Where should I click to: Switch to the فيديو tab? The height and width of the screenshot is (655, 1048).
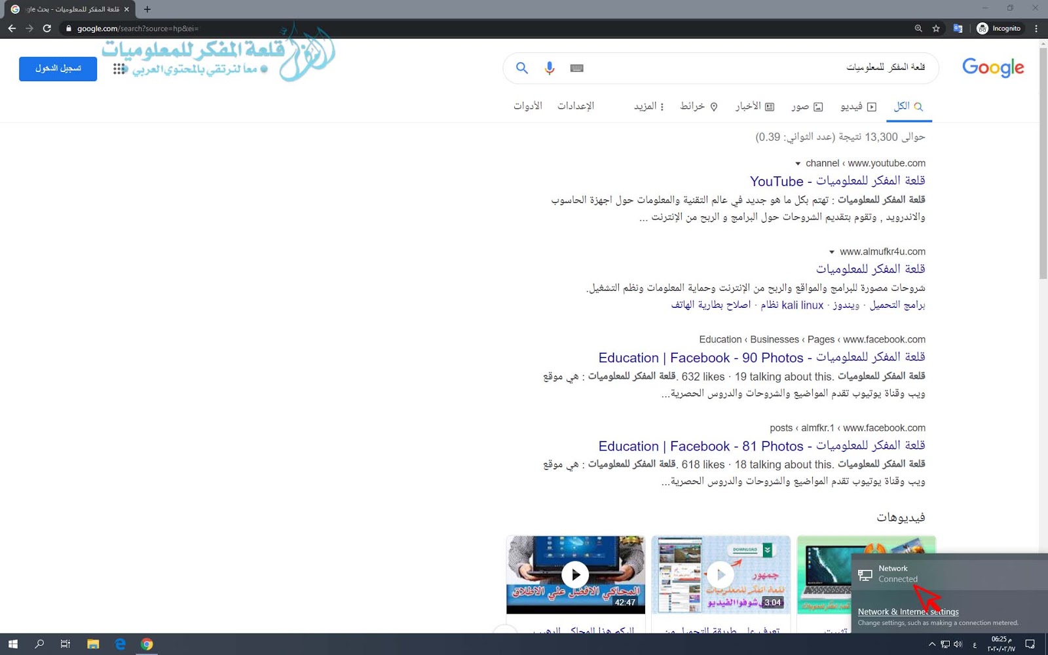[858, 106]
